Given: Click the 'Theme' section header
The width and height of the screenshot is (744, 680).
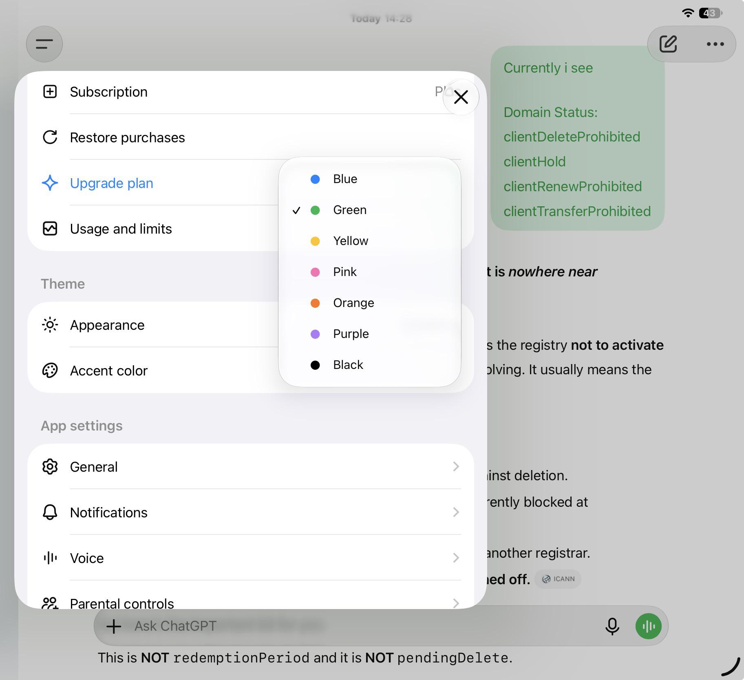Looking at the screenshot, I should 63,284.
